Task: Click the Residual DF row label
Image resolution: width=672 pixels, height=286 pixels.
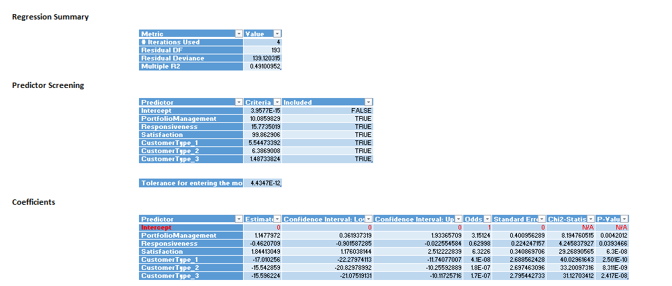Action: tap(191, 50)
